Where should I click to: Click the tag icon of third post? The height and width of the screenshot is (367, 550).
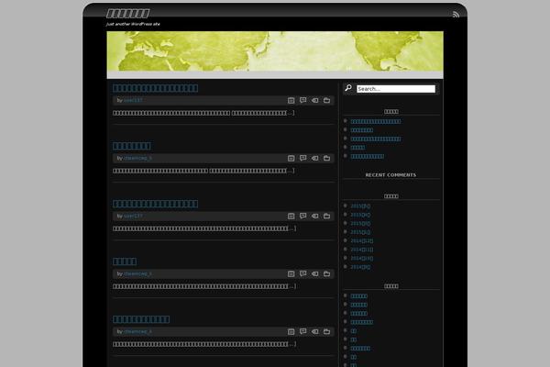click(x=315, y=216)
